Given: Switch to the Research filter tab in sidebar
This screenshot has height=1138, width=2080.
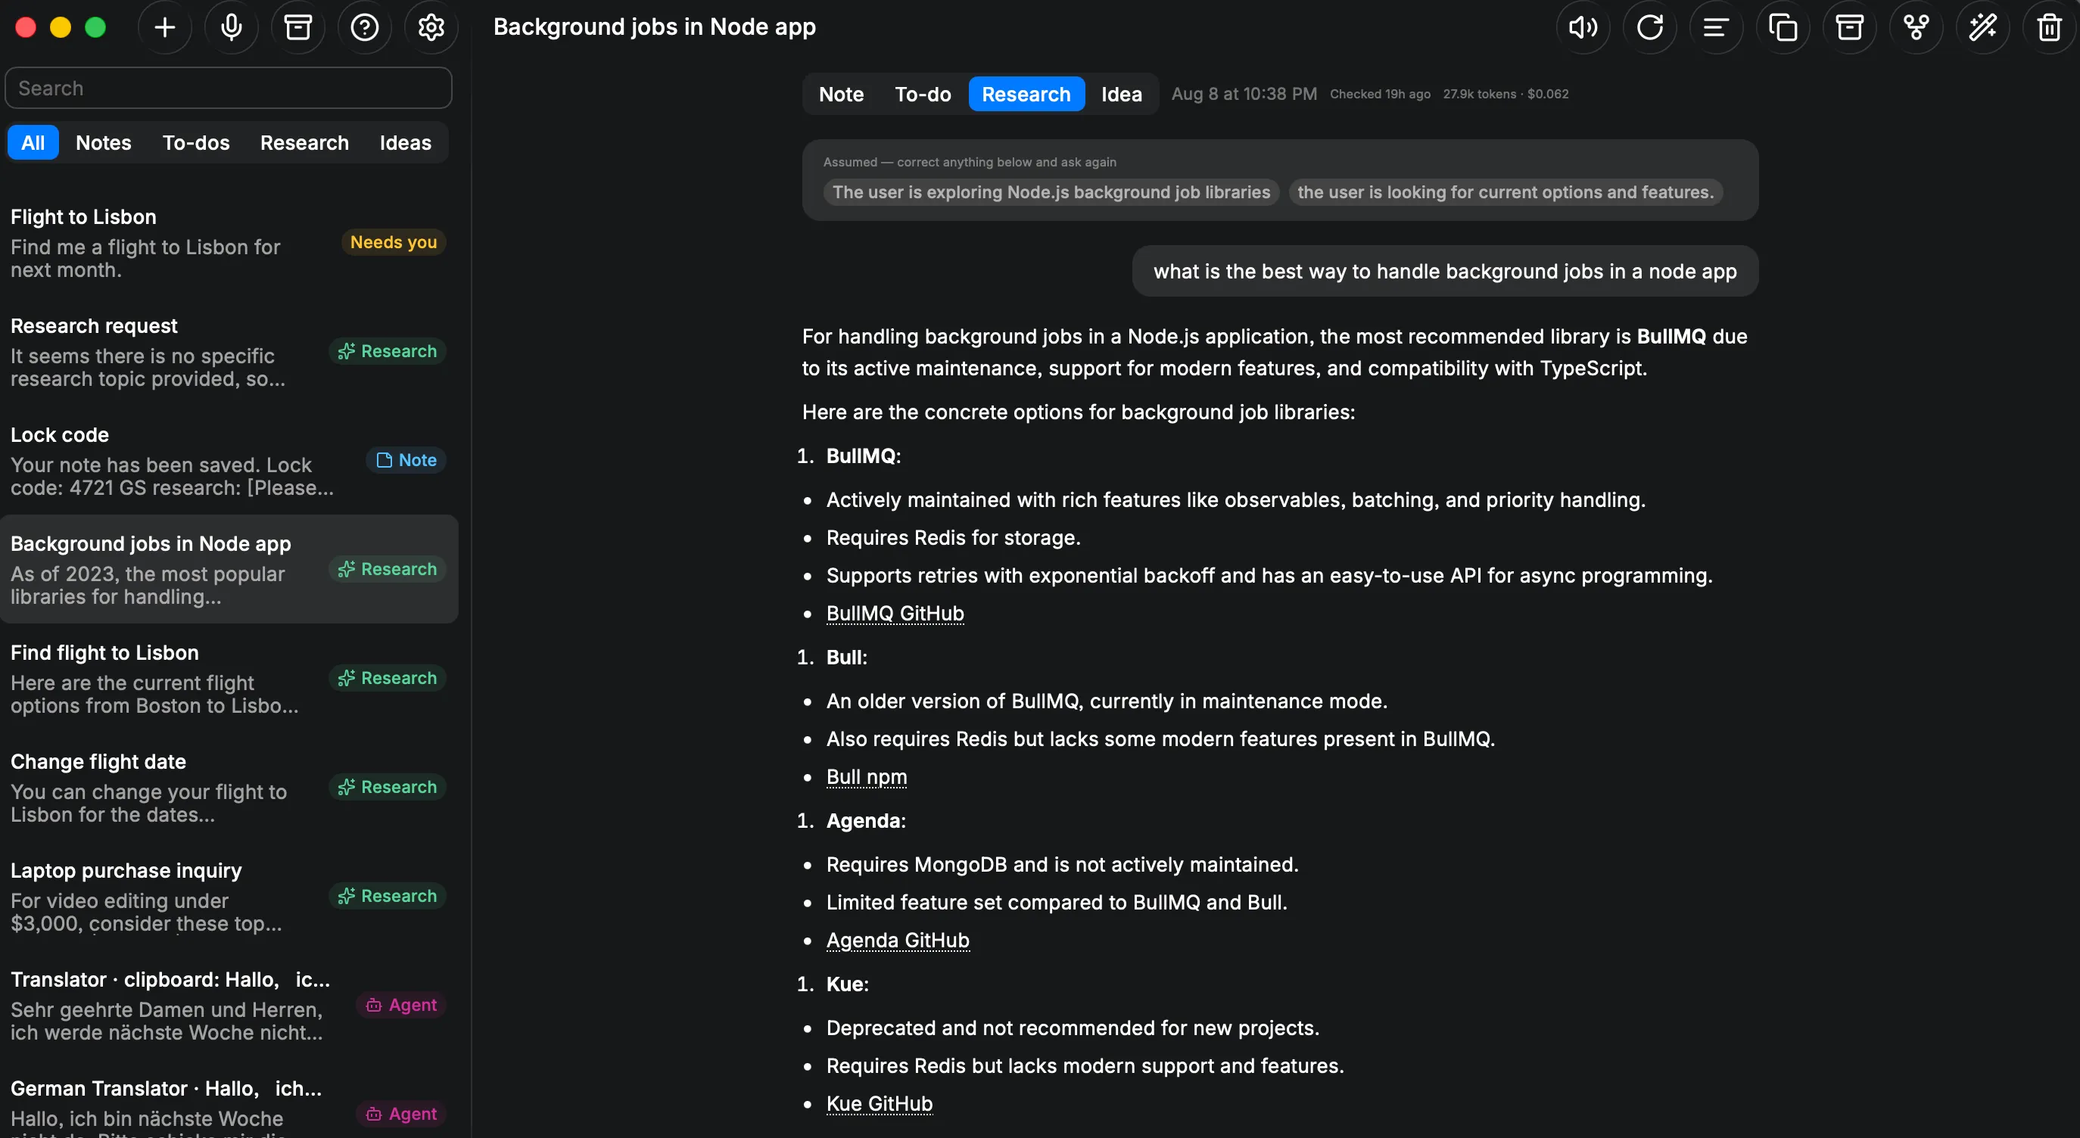Looking at the screenshot, I should tap(304, 143).
